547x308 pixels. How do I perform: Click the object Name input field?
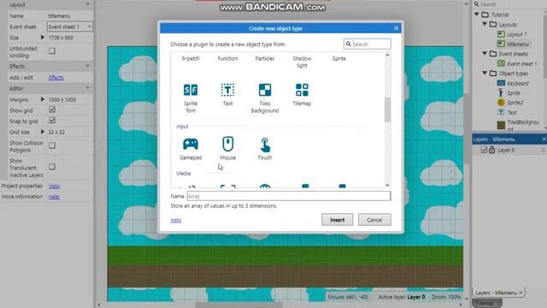tap(289, 196)
